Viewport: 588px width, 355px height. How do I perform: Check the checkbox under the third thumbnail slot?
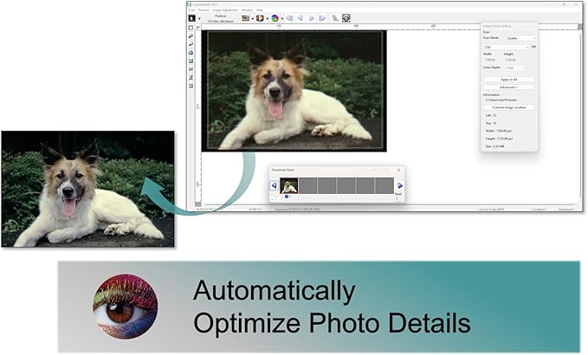click(x=326, y=197)
